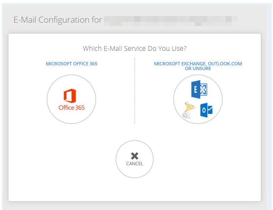Click the E-Mail Configuration for title
The height and width of the screenshot is (210, 273).
[58, 20]
